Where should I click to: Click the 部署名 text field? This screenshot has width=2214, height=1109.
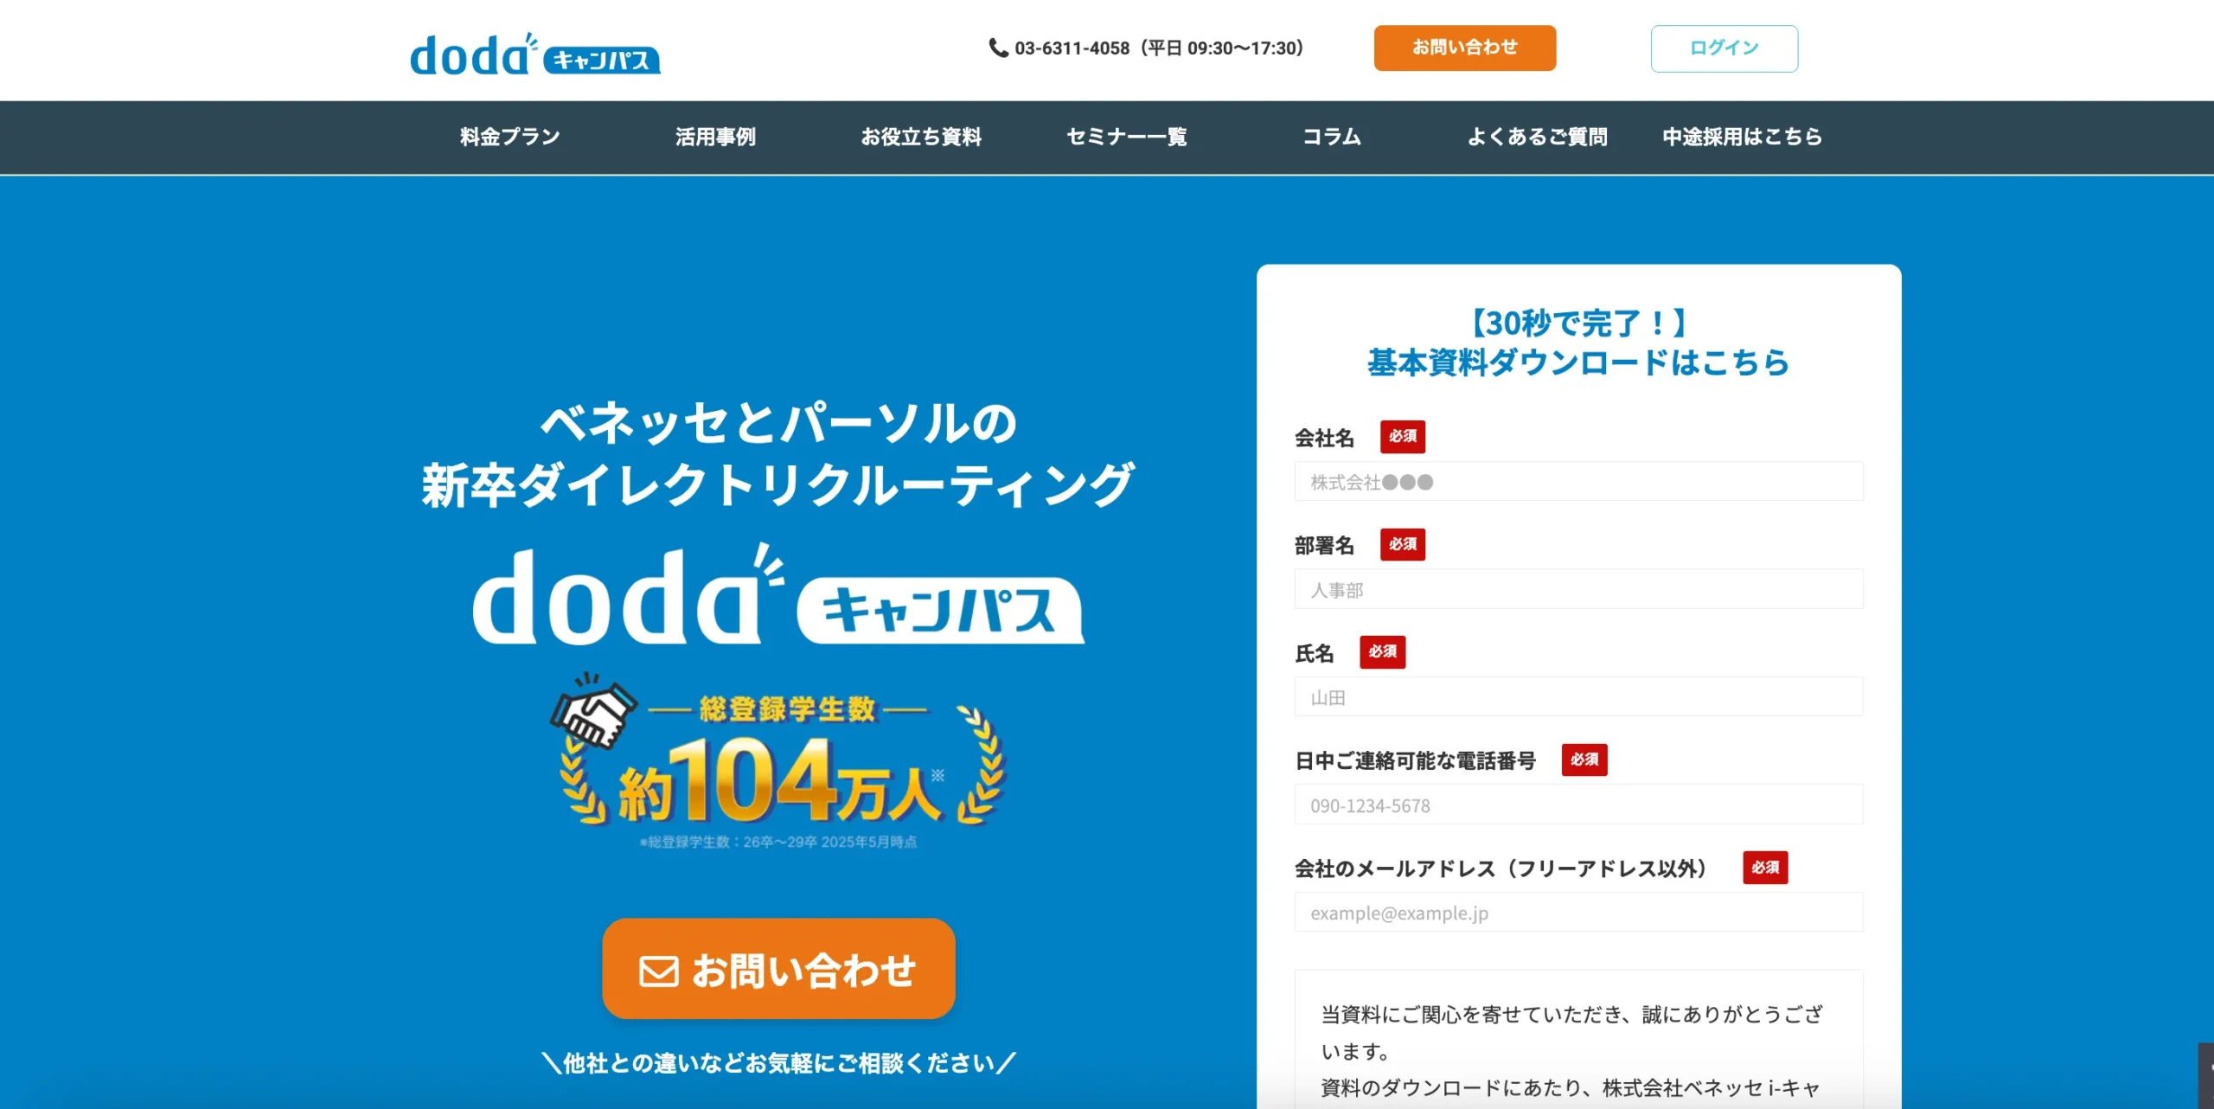coord(1577,590)
